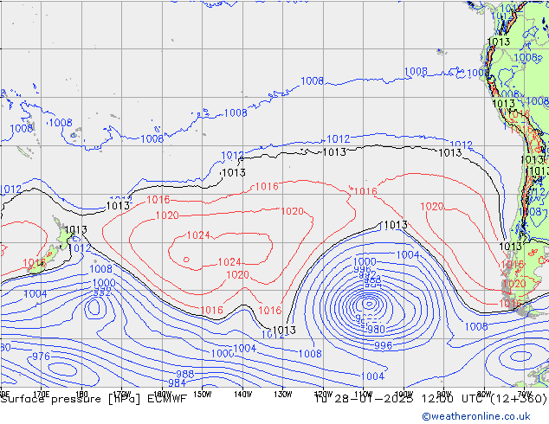
Task: Click the 1008 label at top center
Action: click(x=312, y=81)
